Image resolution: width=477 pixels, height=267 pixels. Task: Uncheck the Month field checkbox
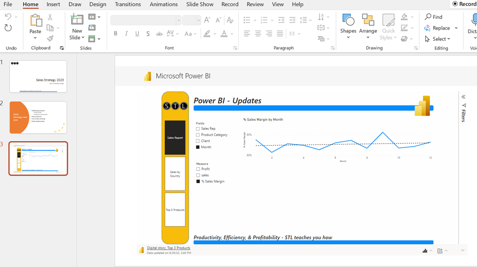[198, 147]
